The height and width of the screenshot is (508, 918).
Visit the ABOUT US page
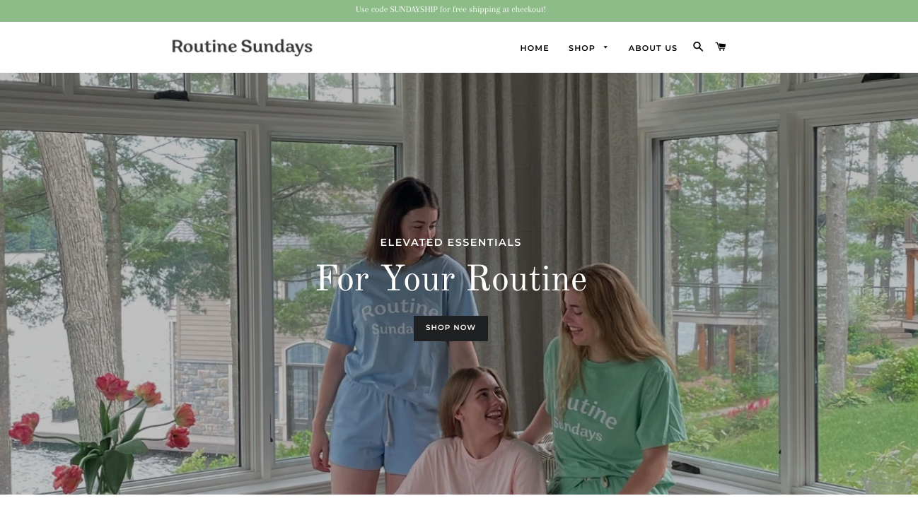(x=653, y=48)
